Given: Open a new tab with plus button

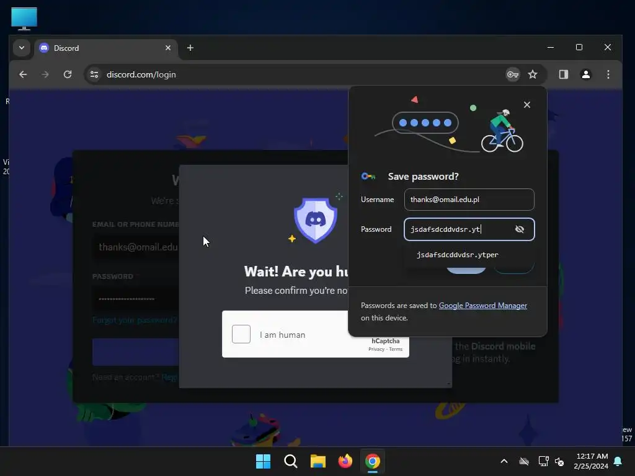Looking at the screenshot, I should 190,48.
